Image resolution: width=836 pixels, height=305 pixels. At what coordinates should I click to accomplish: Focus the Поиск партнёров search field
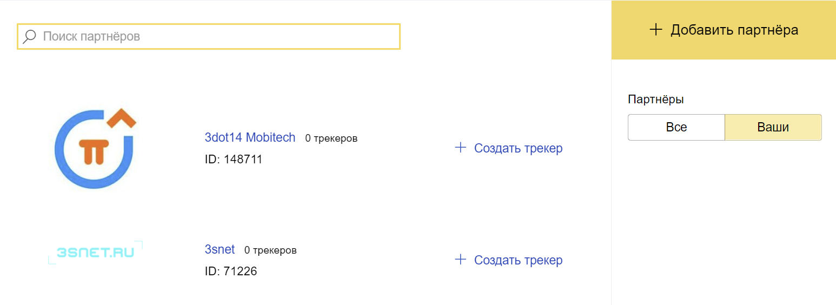point(216,37)
